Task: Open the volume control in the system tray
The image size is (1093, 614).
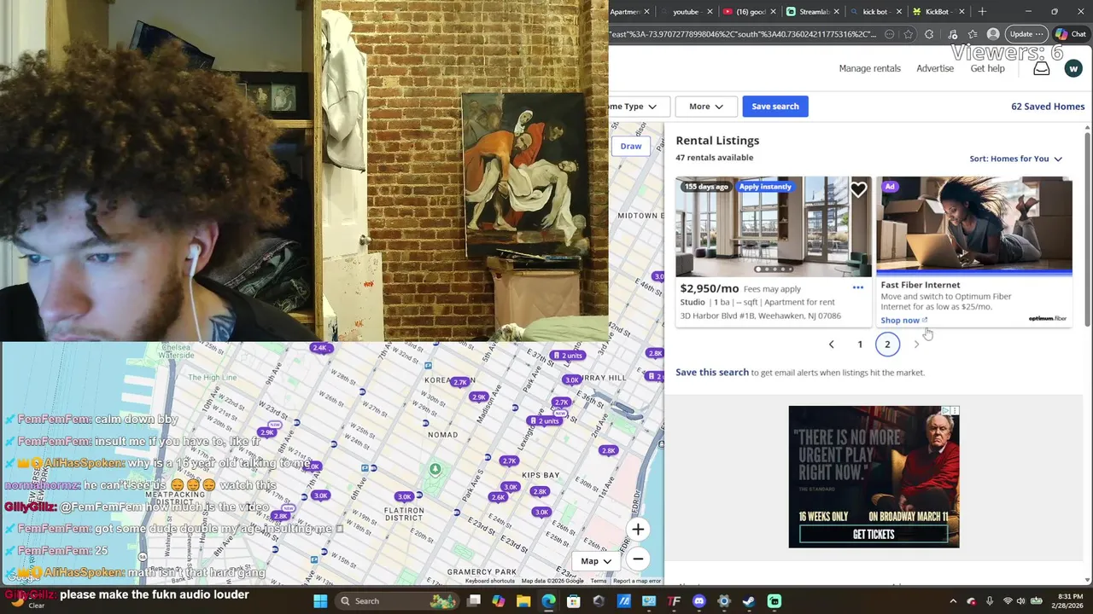Action: click(1020, 601)
